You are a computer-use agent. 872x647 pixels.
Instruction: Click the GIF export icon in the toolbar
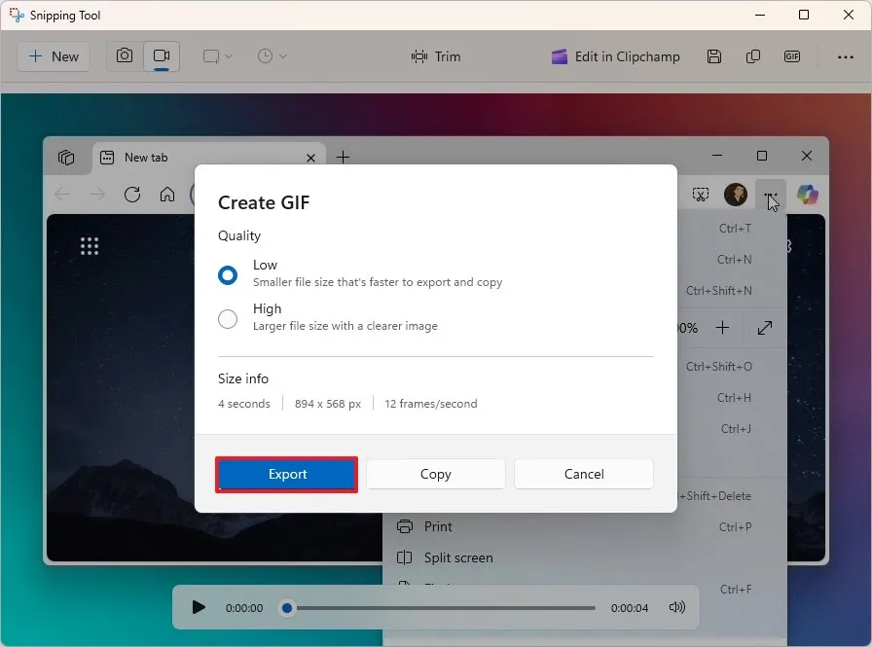[791, 56]
